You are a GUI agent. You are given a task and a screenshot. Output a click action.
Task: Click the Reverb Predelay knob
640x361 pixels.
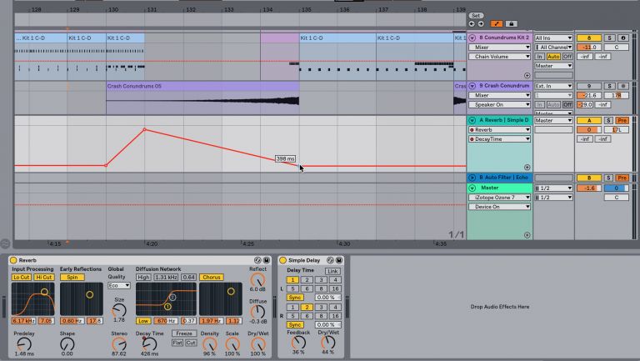[x=24, y=344]
